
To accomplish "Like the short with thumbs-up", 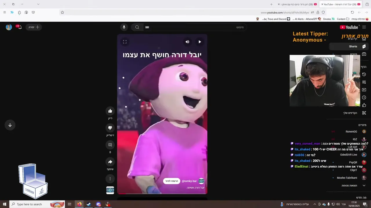I will click(110, 111).
